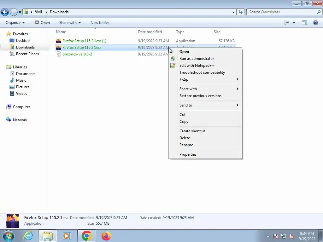The width and height of the screenshot is (323, 242).
Task: Expand the Share with toolbar menu
Action: (x=70, y=23)
